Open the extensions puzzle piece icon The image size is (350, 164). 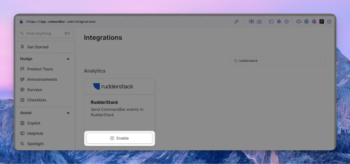coord(299,22)
